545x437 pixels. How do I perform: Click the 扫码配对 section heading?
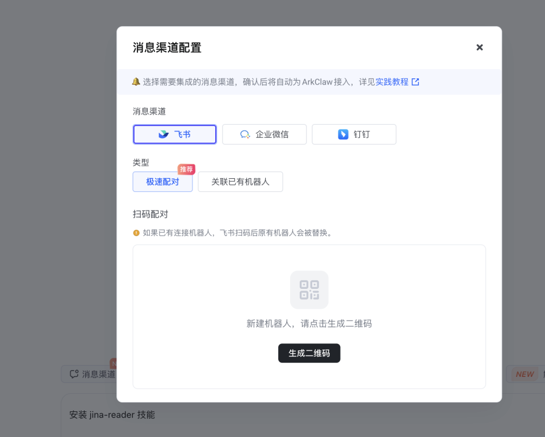pos(150,214)
